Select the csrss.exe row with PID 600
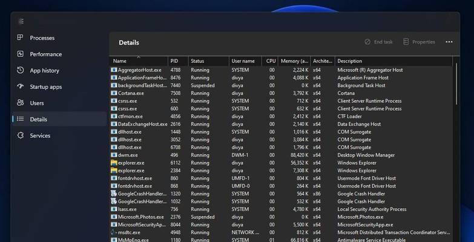This screenshot has width=474, height=242. tap(127, 108)
